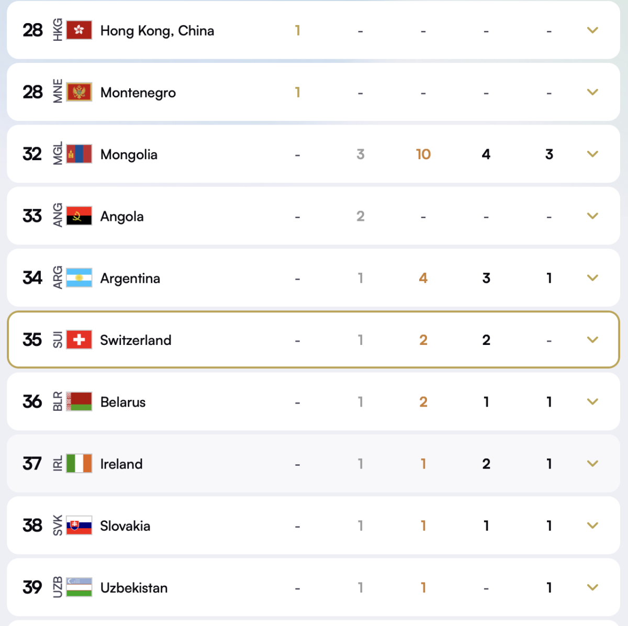628x626 pixels.
Task: Click the Mongolia flag icon
Action: 80,154
